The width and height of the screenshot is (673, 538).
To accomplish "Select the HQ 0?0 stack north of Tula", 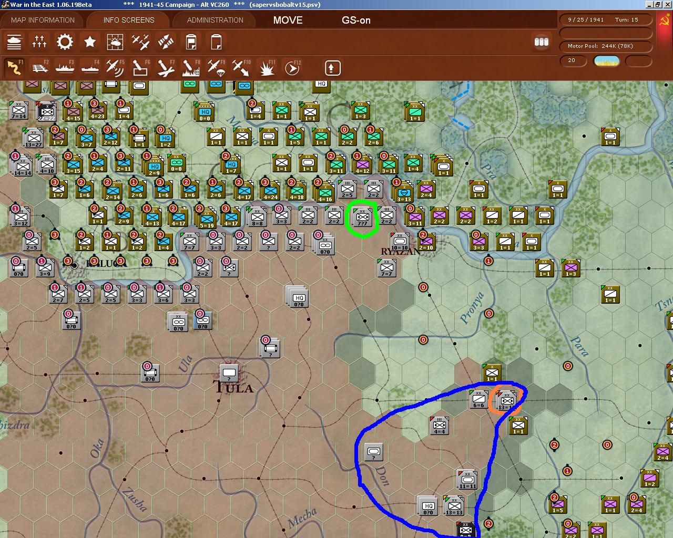I will [298, 297].
